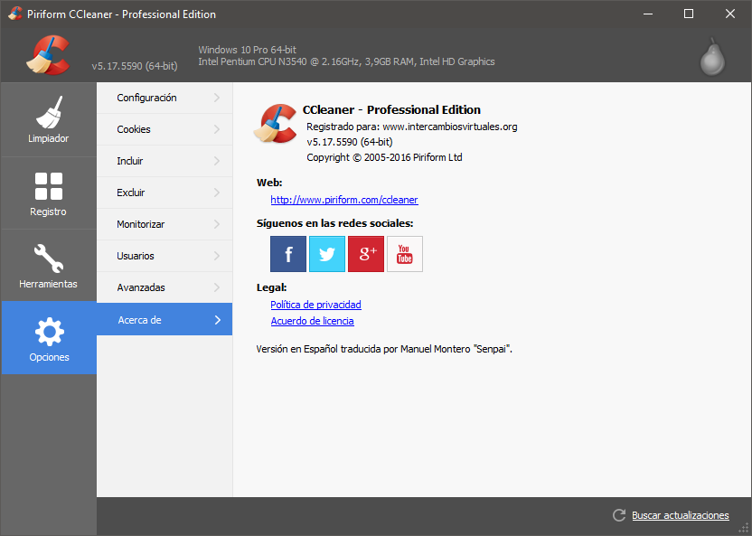Click the Intel Pentium CPU hardware info text

pos(346,61)
